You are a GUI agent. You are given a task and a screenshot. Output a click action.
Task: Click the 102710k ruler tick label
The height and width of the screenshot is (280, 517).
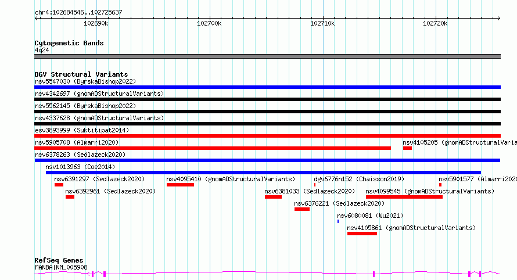322,23
